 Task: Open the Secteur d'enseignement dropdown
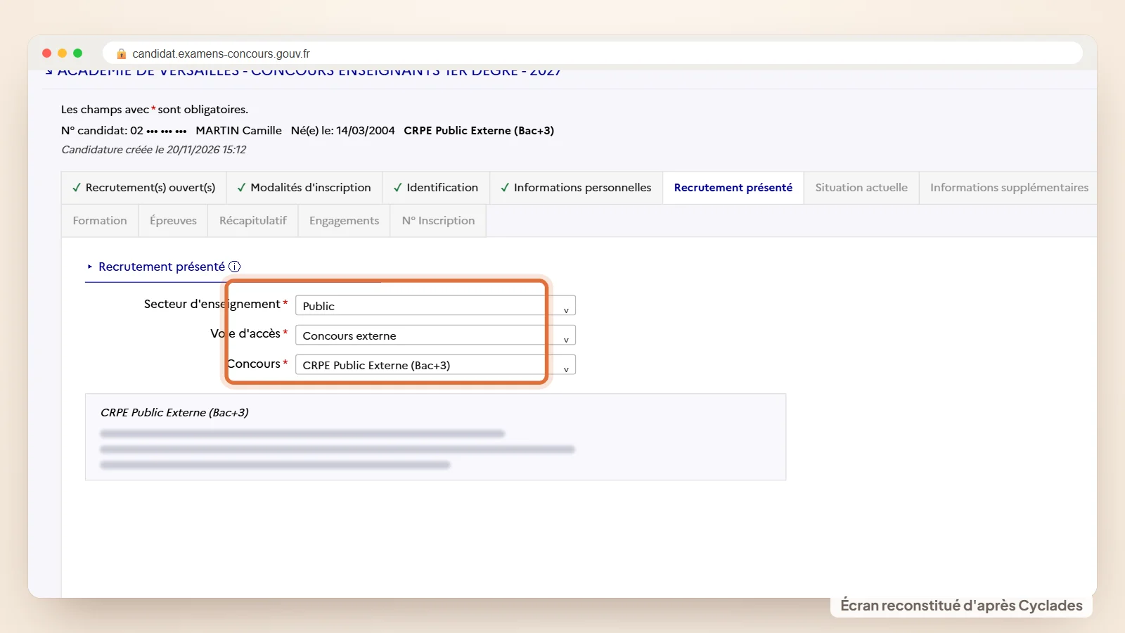[x=435, y=305]
